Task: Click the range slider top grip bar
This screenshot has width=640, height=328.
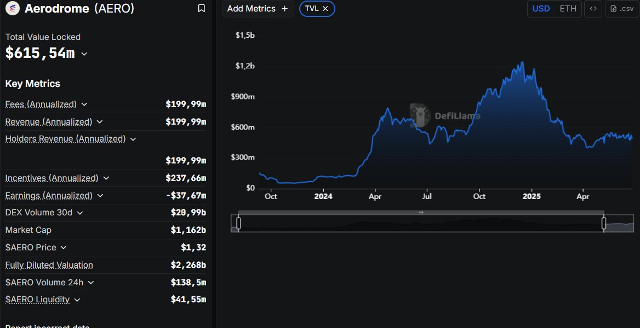Action: coord(421,213)
